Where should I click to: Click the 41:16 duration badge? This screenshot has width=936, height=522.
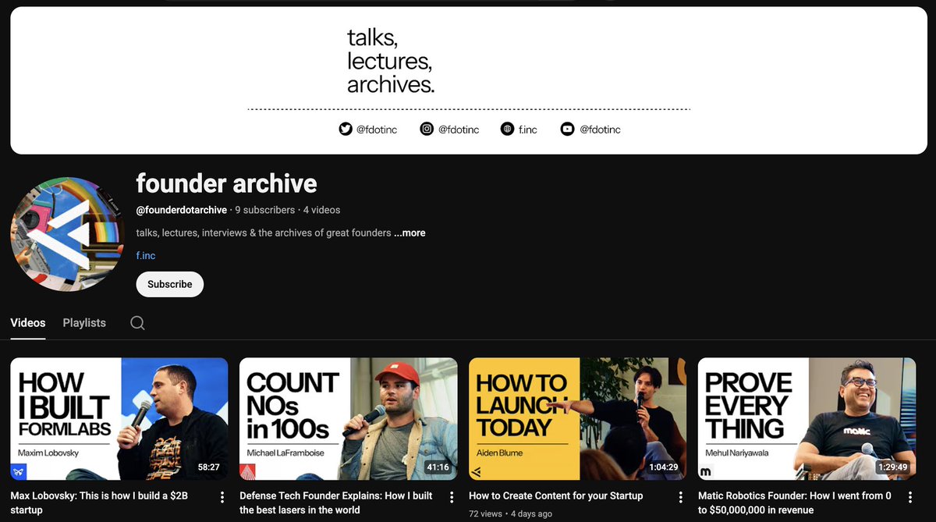[x=438, y=467]
